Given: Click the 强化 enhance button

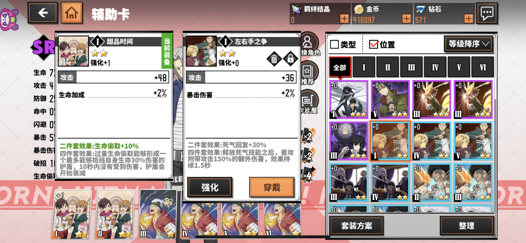Looking at the screenshot, I should (x=210, y=187).
